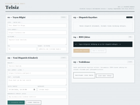Download the feed.xml file
Viewport: 140px width, 105px height.
81,51
